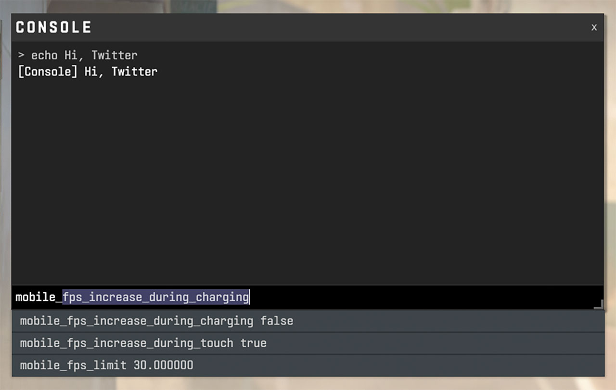The image size is (616, 390).
Task: Click the "false" value in the charging suggestion
Action: (x=277, y=321)
